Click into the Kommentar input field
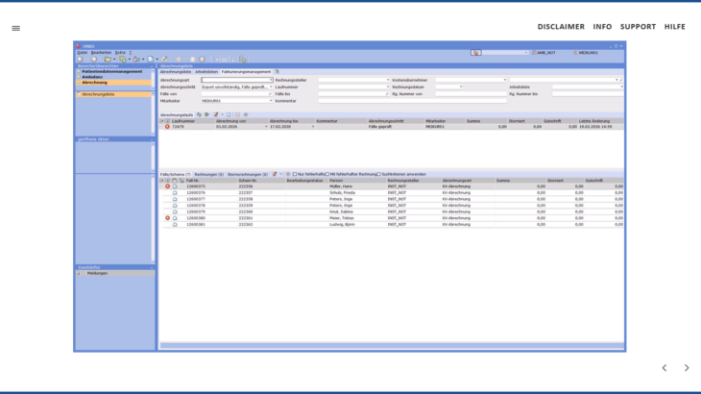 tap(355, 100)
